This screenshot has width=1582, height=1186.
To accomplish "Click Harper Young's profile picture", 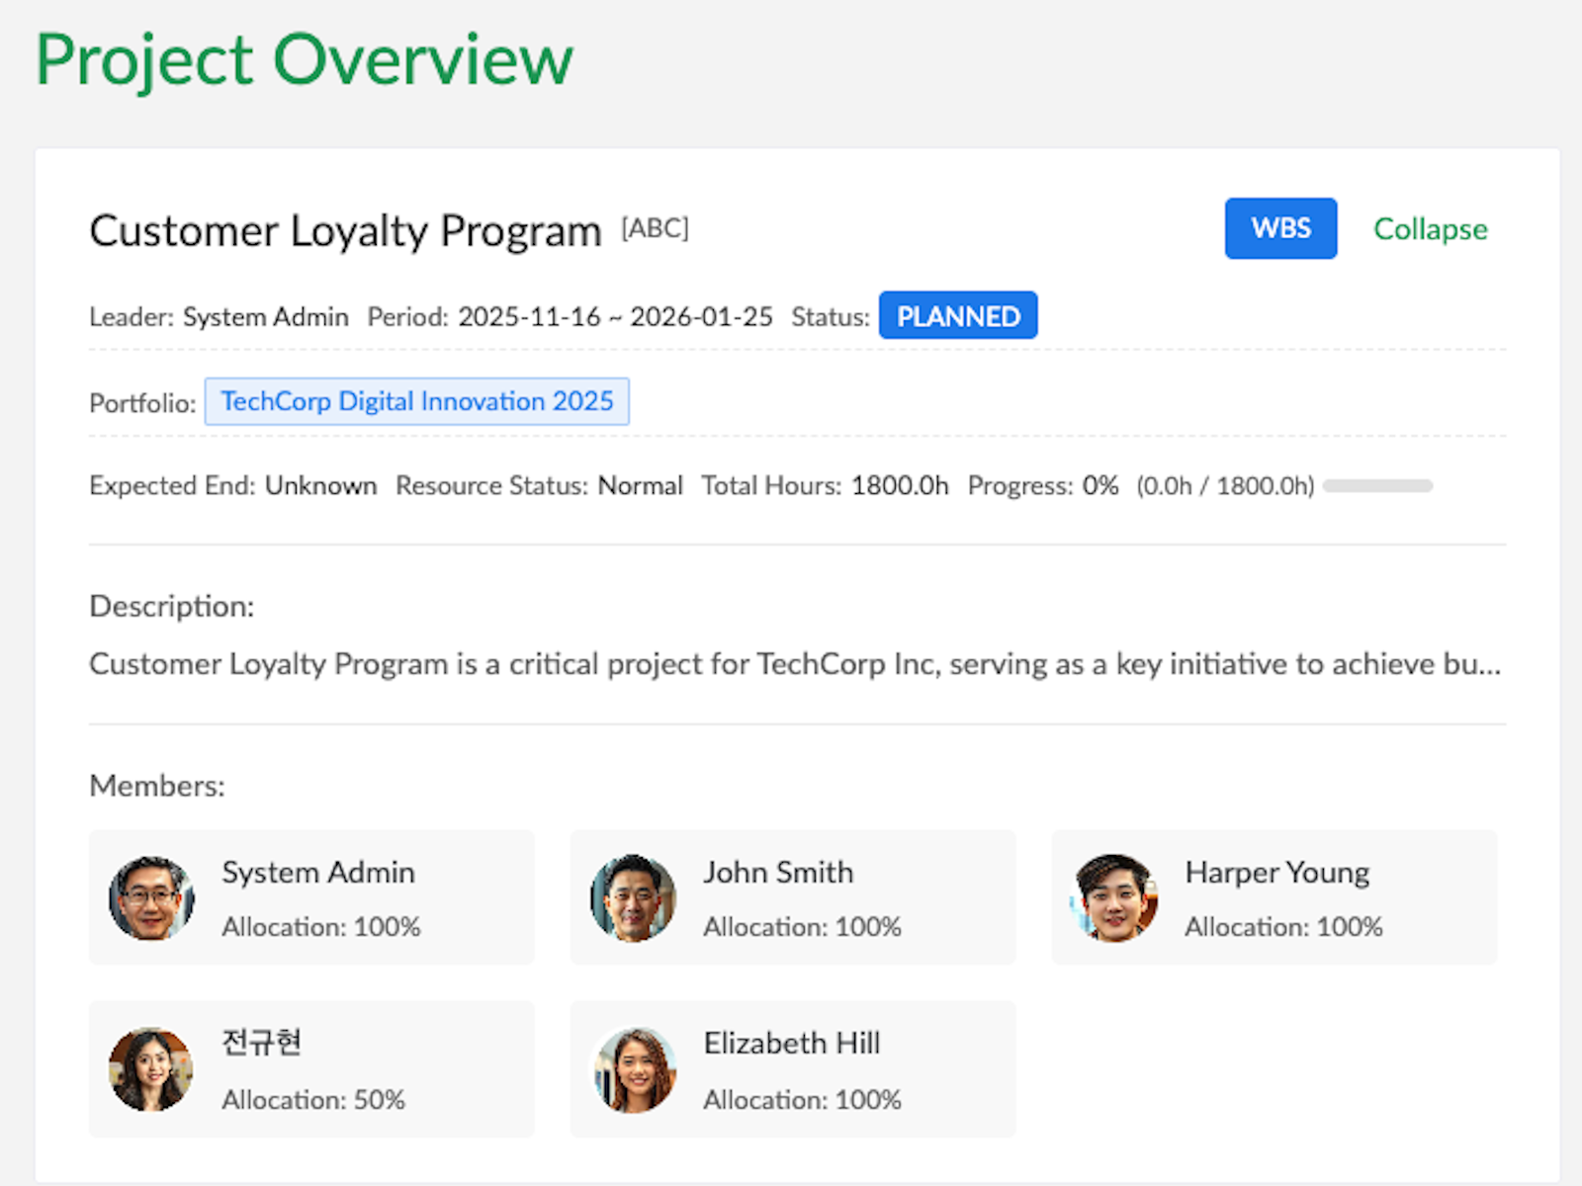I will pyautogui.click(x=1113, y=897).
